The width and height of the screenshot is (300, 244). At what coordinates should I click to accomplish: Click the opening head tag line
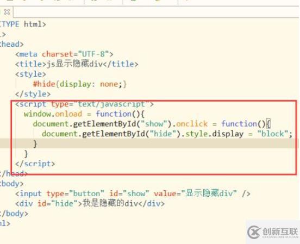pos(12,44)
